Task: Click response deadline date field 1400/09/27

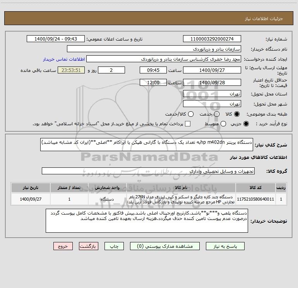Action: pyautogui.click(x=212, y=70)
